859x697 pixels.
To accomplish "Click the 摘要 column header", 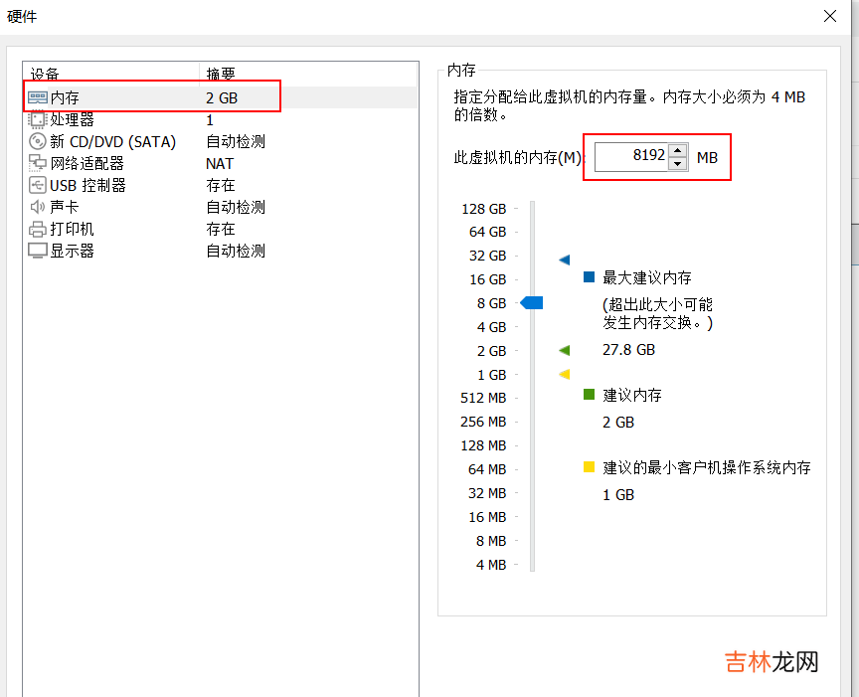I will tap(221, 75).
